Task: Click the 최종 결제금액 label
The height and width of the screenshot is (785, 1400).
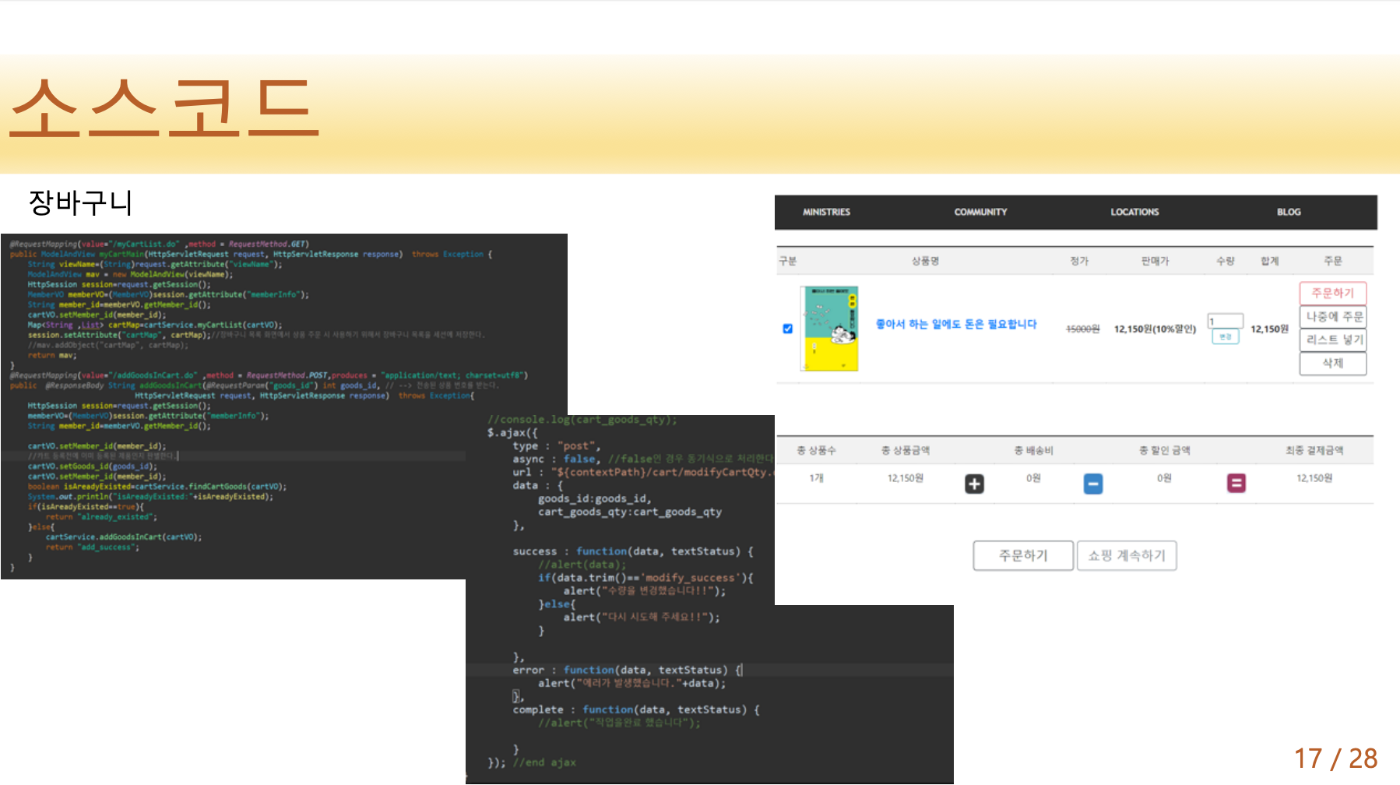Action: coord(1314,450)
